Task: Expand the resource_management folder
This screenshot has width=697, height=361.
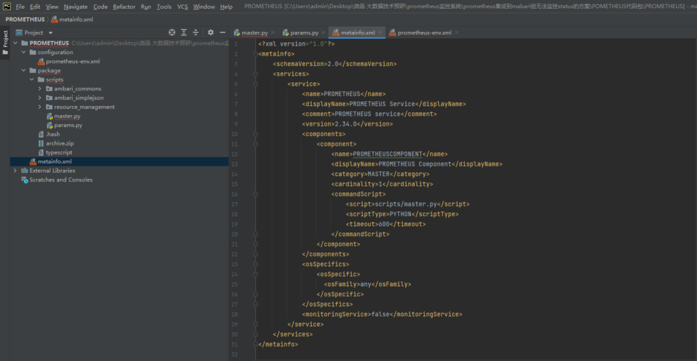Action: tap(39, 107)
